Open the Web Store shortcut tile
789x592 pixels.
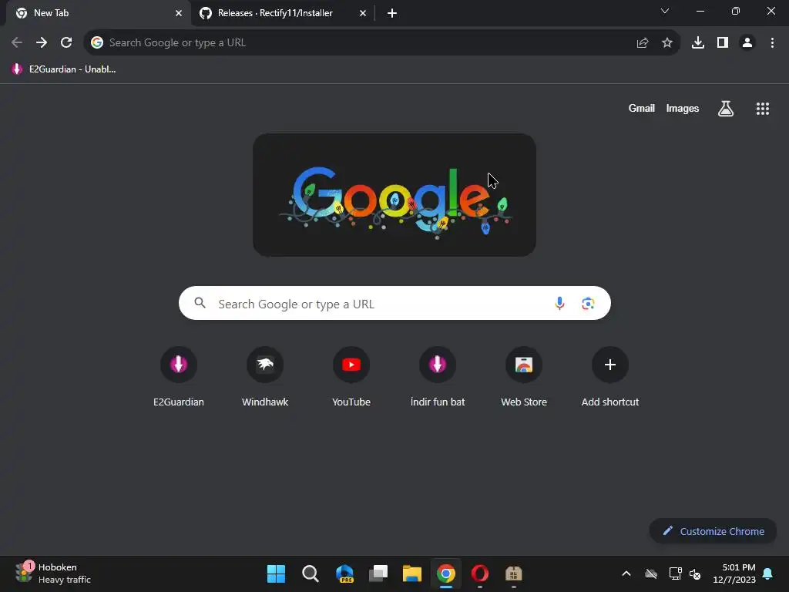point(524,378)
